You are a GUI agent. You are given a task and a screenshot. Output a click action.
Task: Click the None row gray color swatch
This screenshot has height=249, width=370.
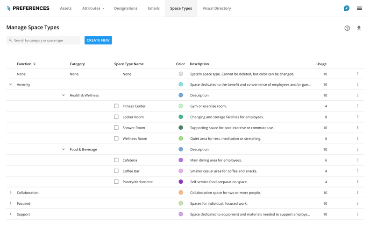coord(181,74)
